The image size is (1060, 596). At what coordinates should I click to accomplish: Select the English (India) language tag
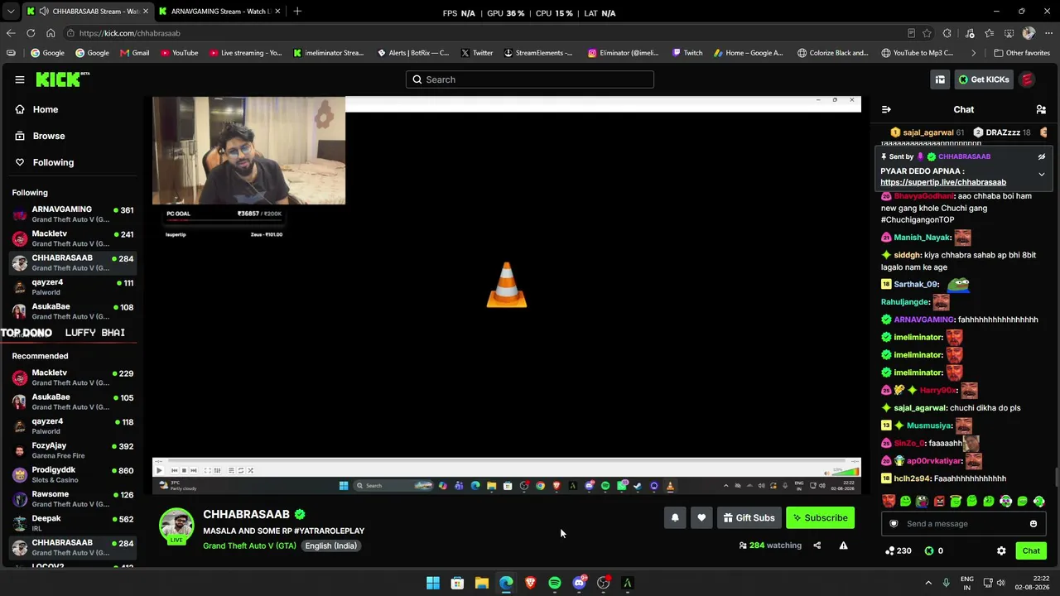330,546
